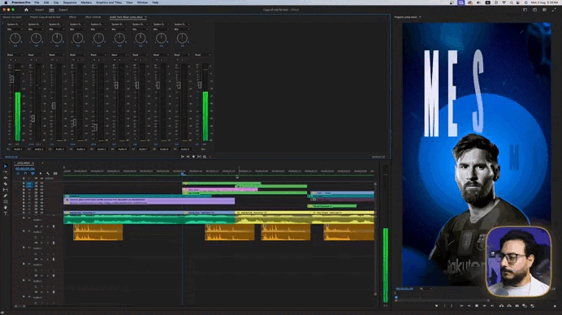The height and width of the screenshot is (315, 562).
Task: Go to Out point in Program monitor
Action: [x=492, y=306]
